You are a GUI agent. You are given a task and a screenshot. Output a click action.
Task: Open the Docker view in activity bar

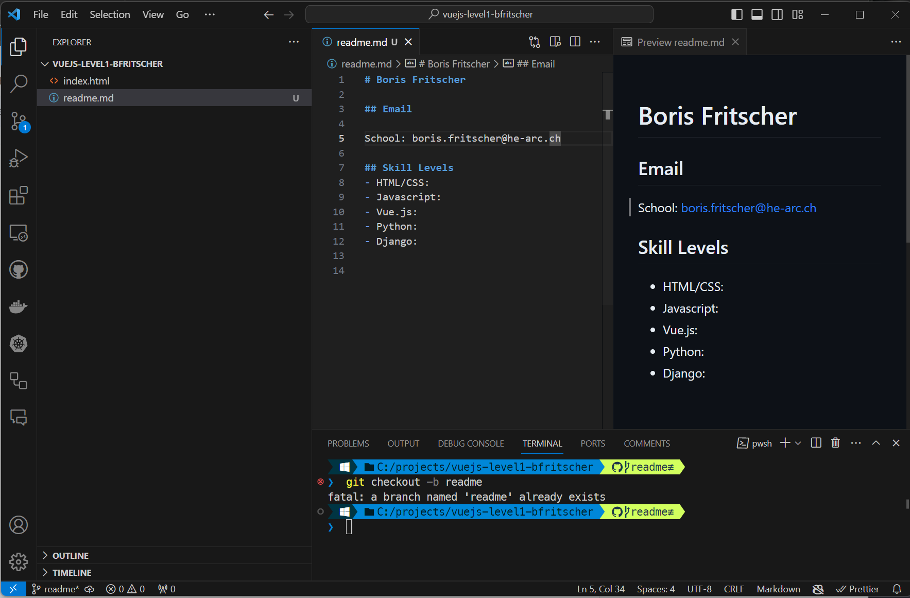(x=19, y=307)
